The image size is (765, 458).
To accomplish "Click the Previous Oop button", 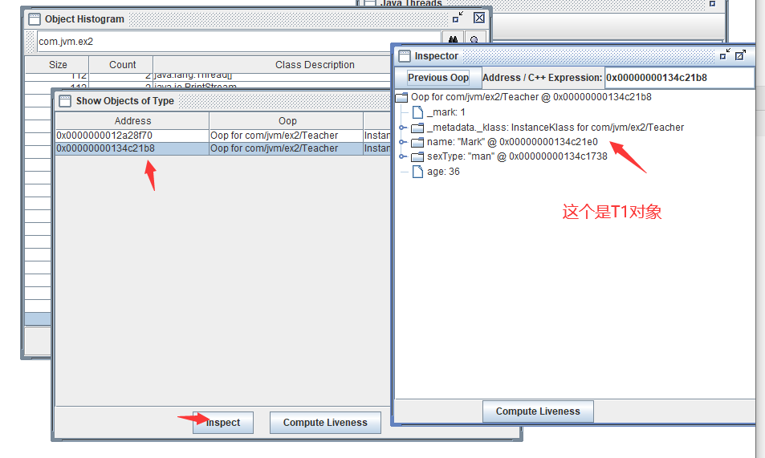I will pos(438,78).
